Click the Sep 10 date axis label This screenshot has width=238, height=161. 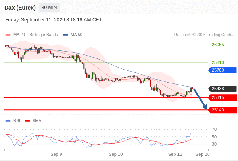point(116,154)
